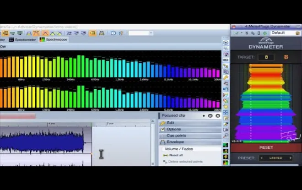Click the blue audio waveform clip
The image size is (302, 190).
coord(42,143)
